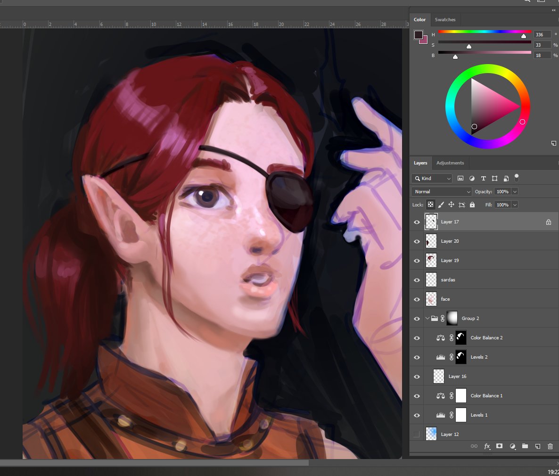559x476 pixels.
Task: Hide Layer 17 with eye icon
Action: [x=416, y=222]
